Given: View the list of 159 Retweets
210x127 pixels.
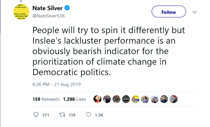Looking at the screenshot, I should 46,99.
